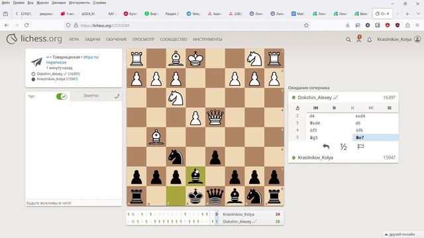Click Krasilnikov_Kolya name in right panel
Image resolution: width=424 pixels, height=238 pixels.
coord(315,157)
